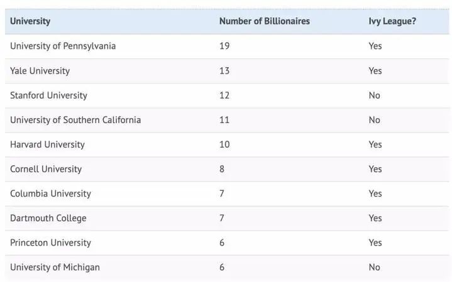The height and width of the screenshot is (282, 452).
Task: Click the Ivy League? column header
Action: pyautogui.click(x=392, y=21)
